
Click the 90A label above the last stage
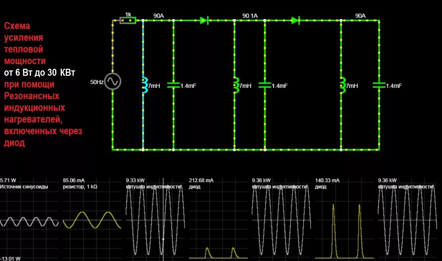pyautogui.click(x=360, y=16)
